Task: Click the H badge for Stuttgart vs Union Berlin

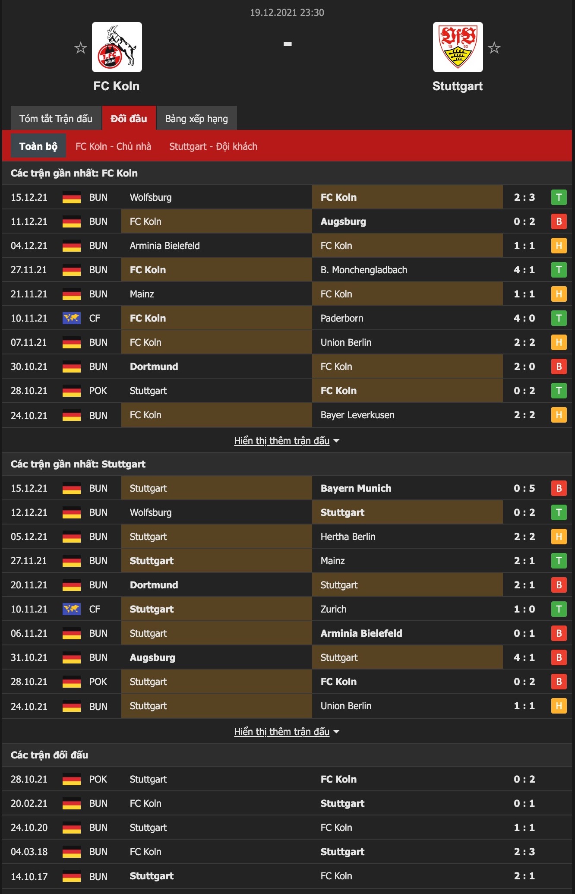Action: [x=559, y=706]
